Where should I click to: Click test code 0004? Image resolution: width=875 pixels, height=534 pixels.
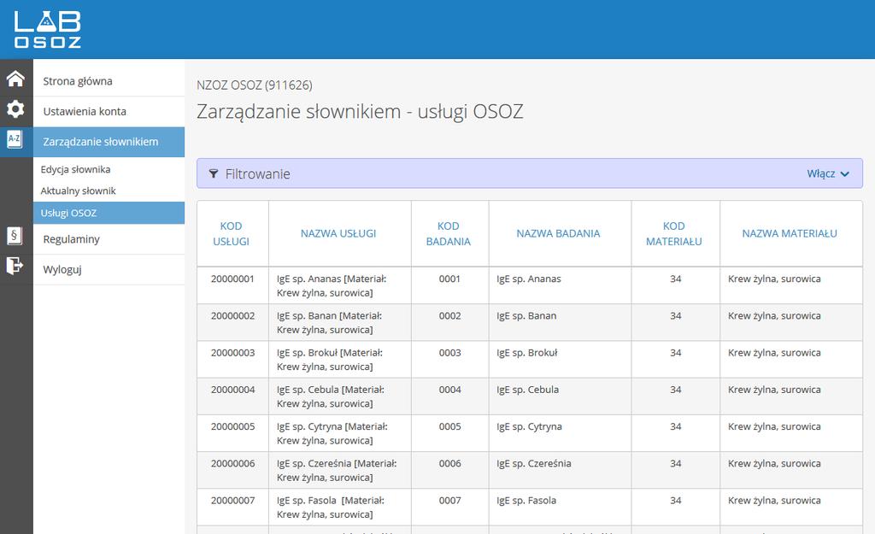pos(449,390)
